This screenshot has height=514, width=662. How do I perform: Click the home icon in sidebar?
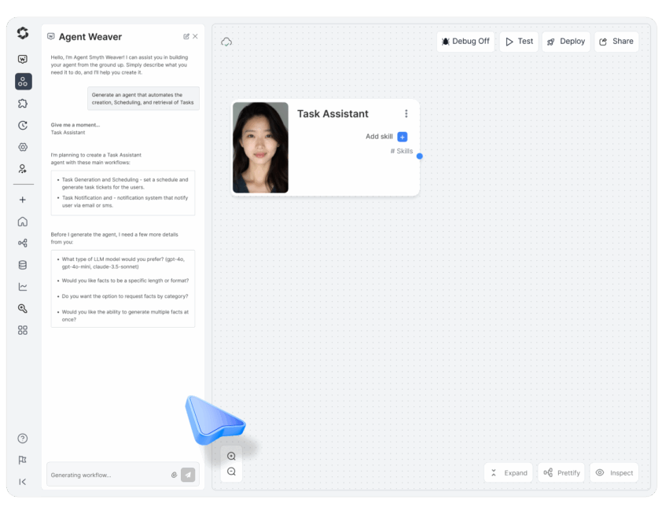point(23,222)
